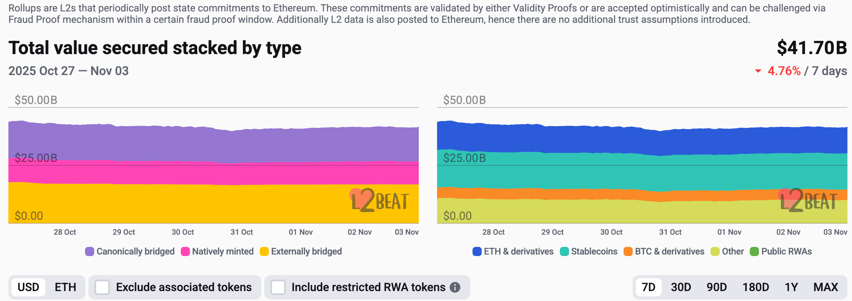Click the L2BEAT logo on right chart
The image size is (852, 301).
808,200
